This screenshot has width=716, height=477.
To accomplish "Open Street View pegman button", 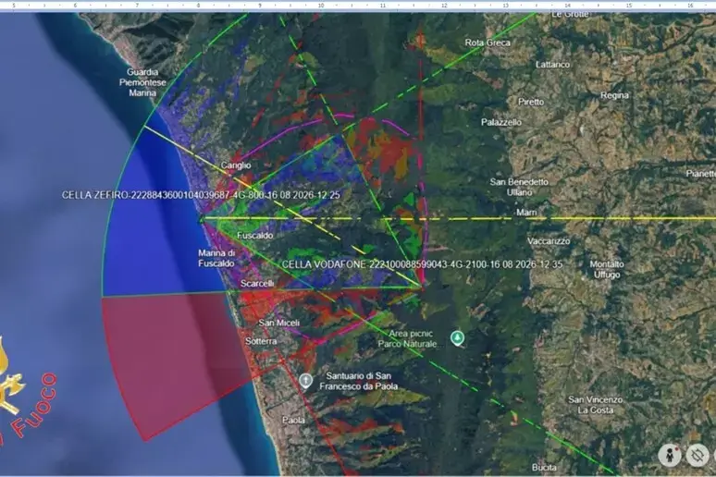I will 670,455.
